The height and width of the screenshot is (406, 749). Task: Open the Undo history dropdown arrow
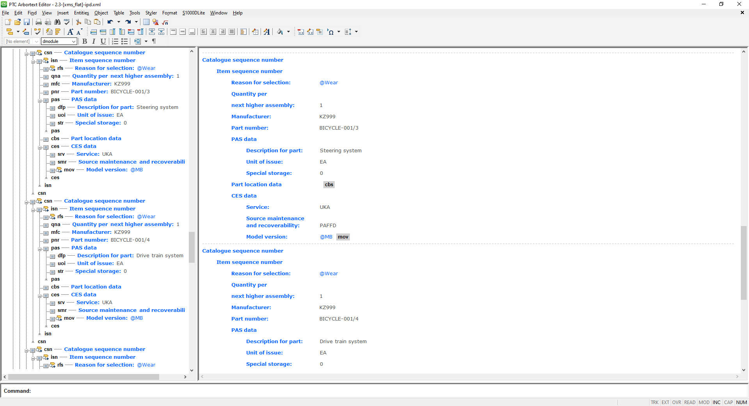point(118,22)
